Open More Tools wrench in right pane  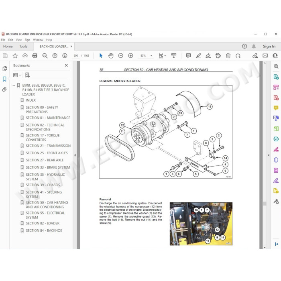point(276,202)
